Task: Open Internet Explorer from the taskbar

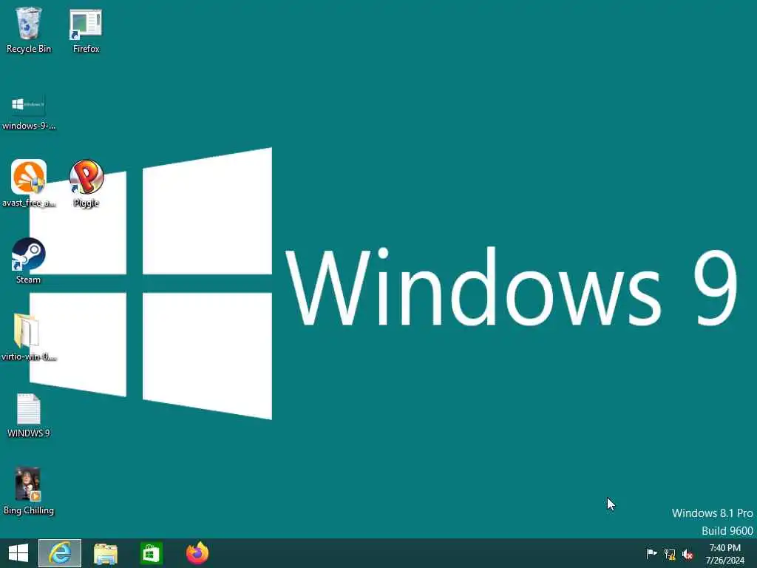Action: [60, 553]
